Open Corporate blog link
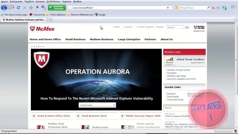The image size is (238, 134). click(x=175, y=100)
